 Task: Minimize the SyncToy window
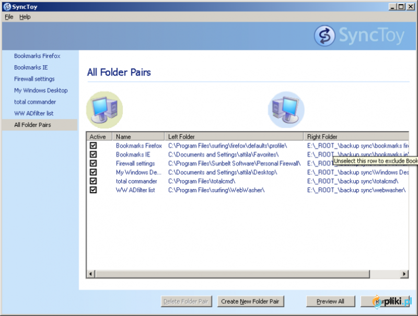392,7
